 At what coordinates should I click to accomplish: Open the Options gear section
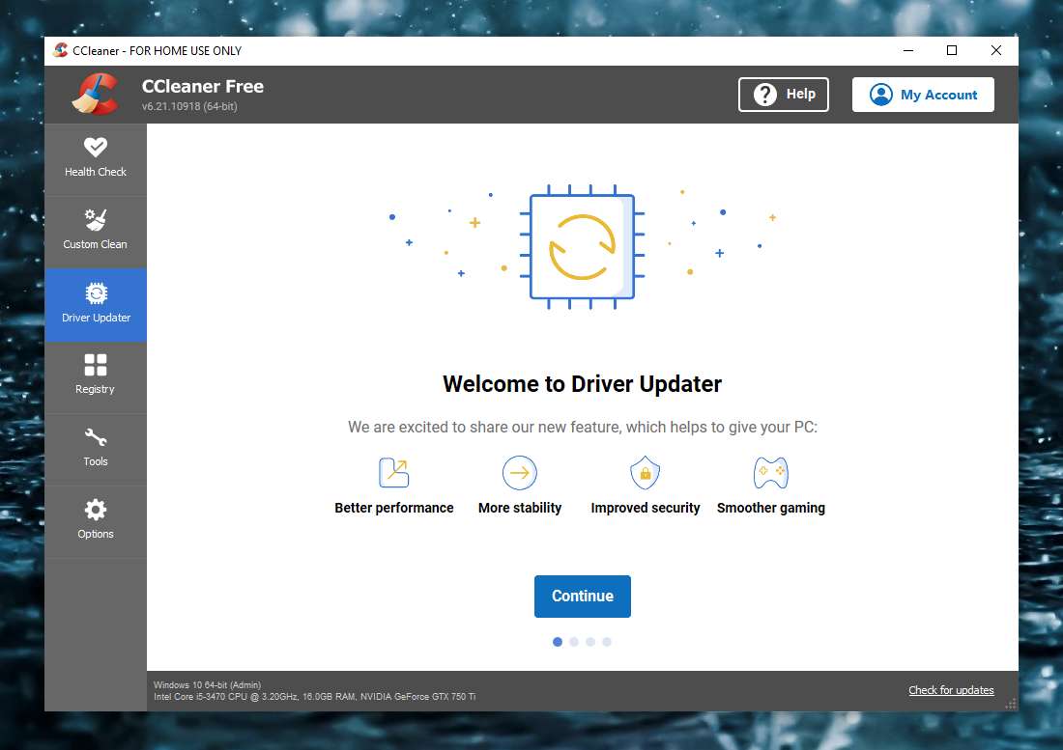(96, 522)
